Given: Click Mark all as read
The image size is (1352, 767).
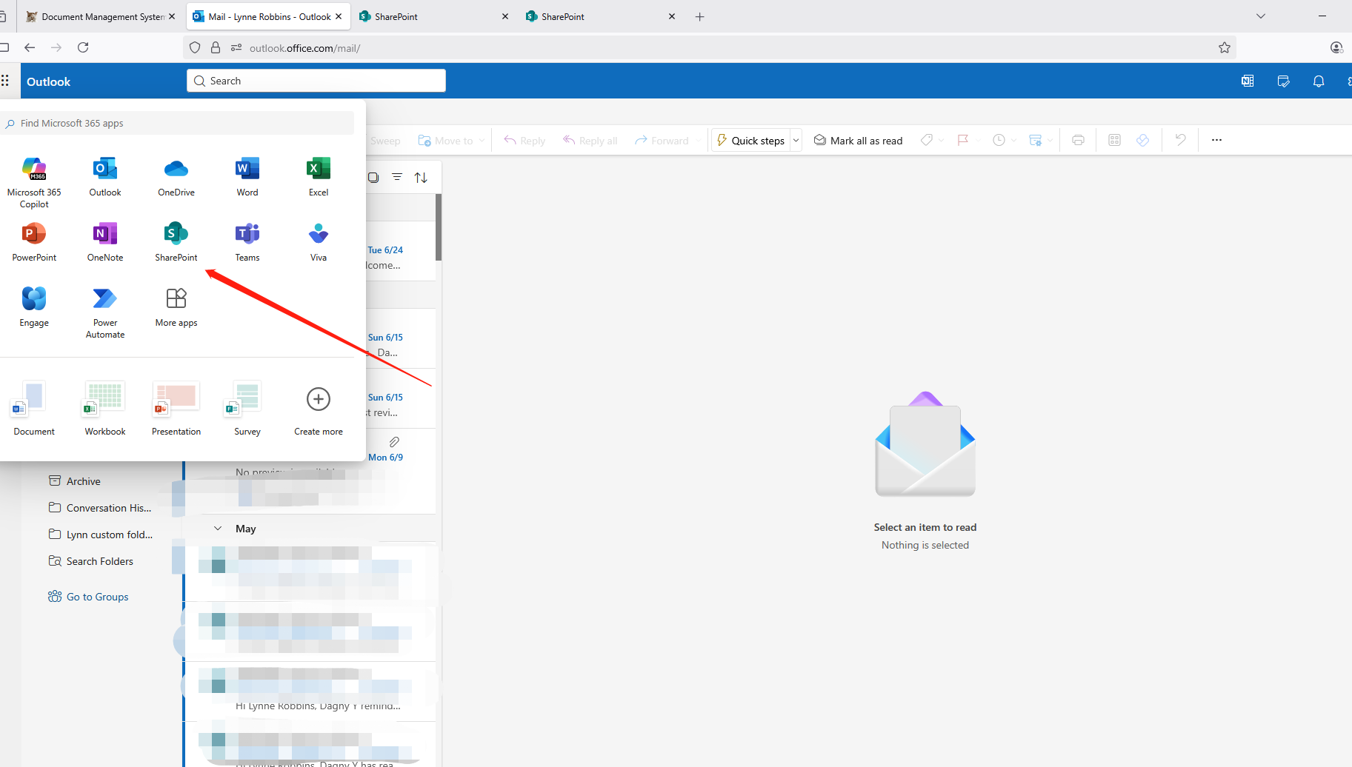Looking at the screenshot, I should pyautogui.click(x=859, y=141).
